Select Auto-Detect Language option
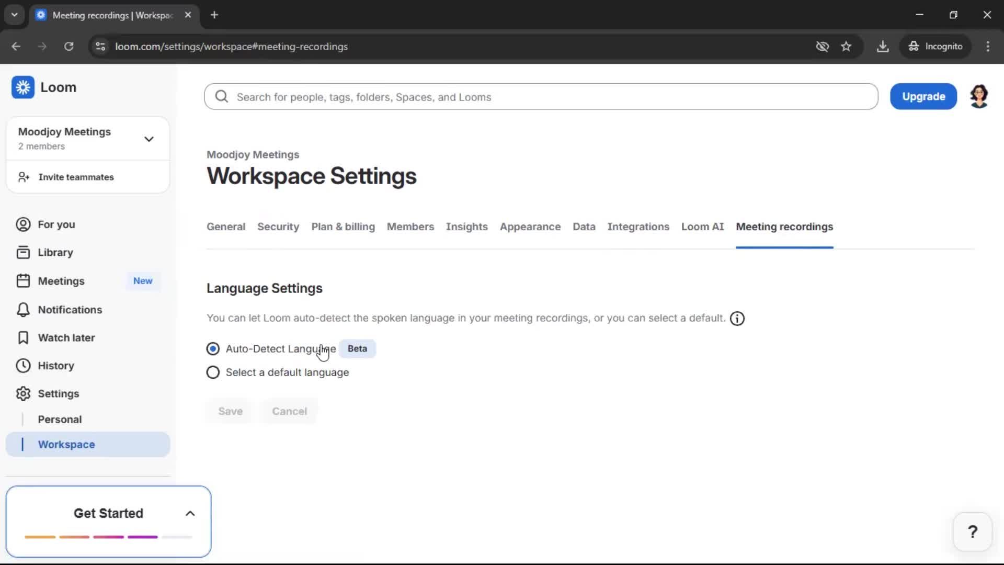 [x=212, y=348]
